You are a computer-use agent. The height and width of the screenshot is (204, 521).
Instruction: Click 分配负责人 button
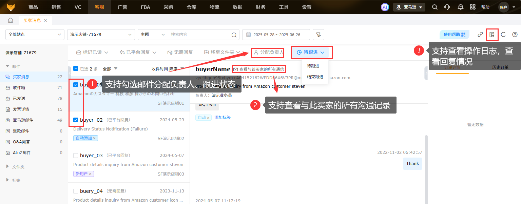point(268,53)
